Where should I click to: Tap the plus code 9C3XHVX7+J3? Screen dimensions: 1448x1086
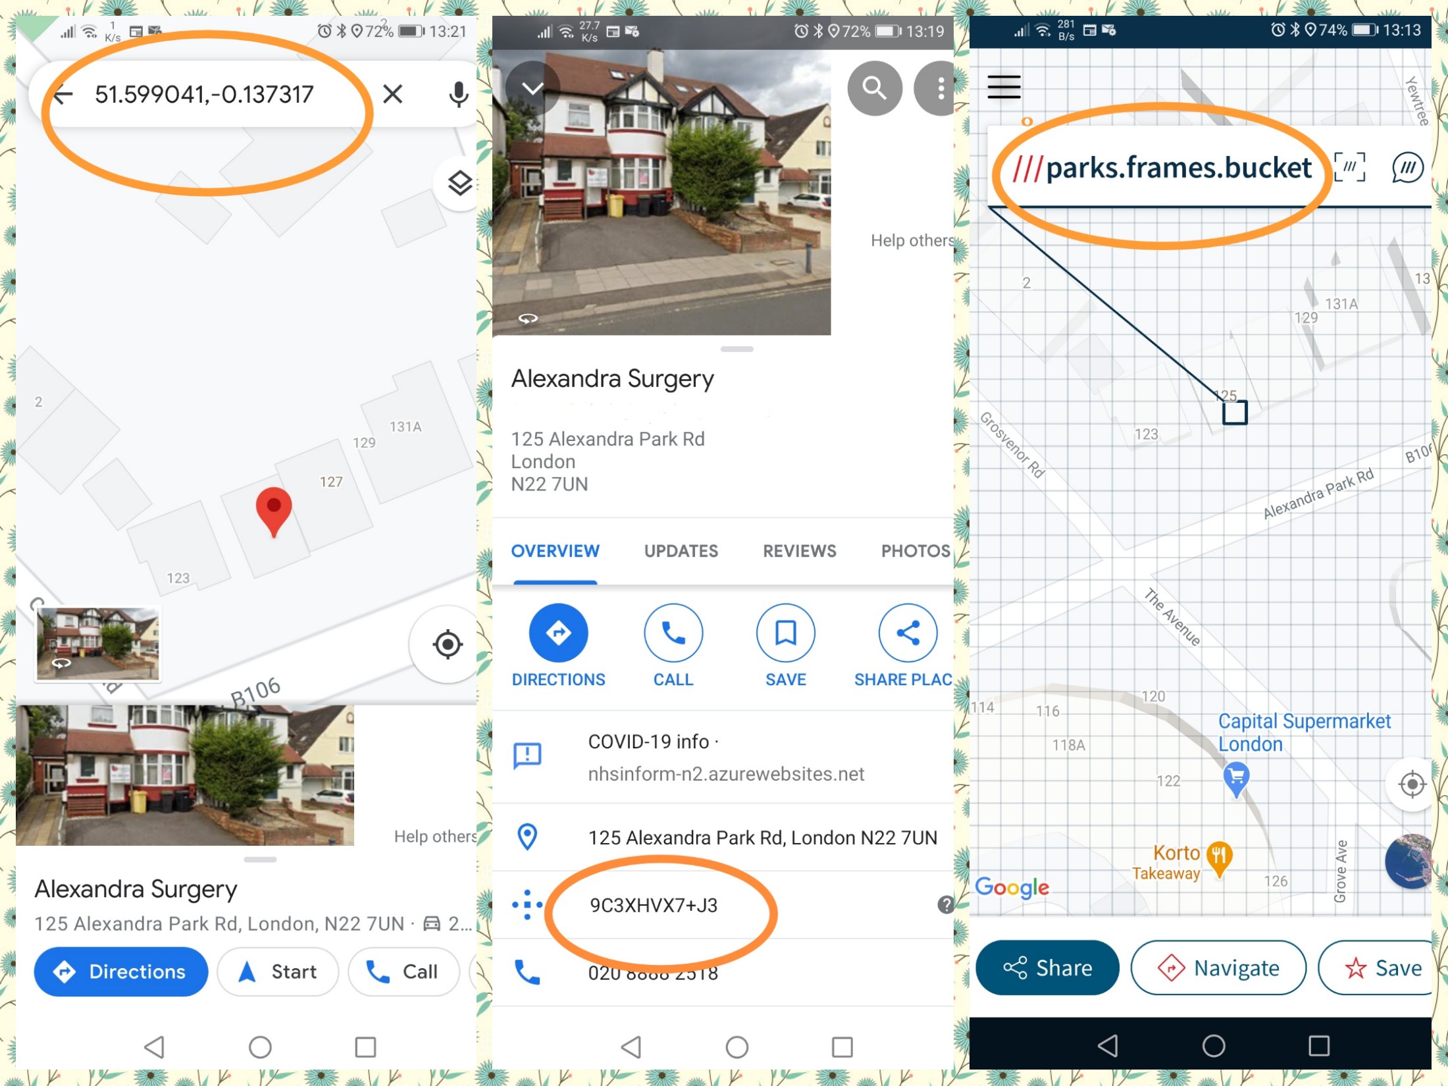tap(654, 906)
